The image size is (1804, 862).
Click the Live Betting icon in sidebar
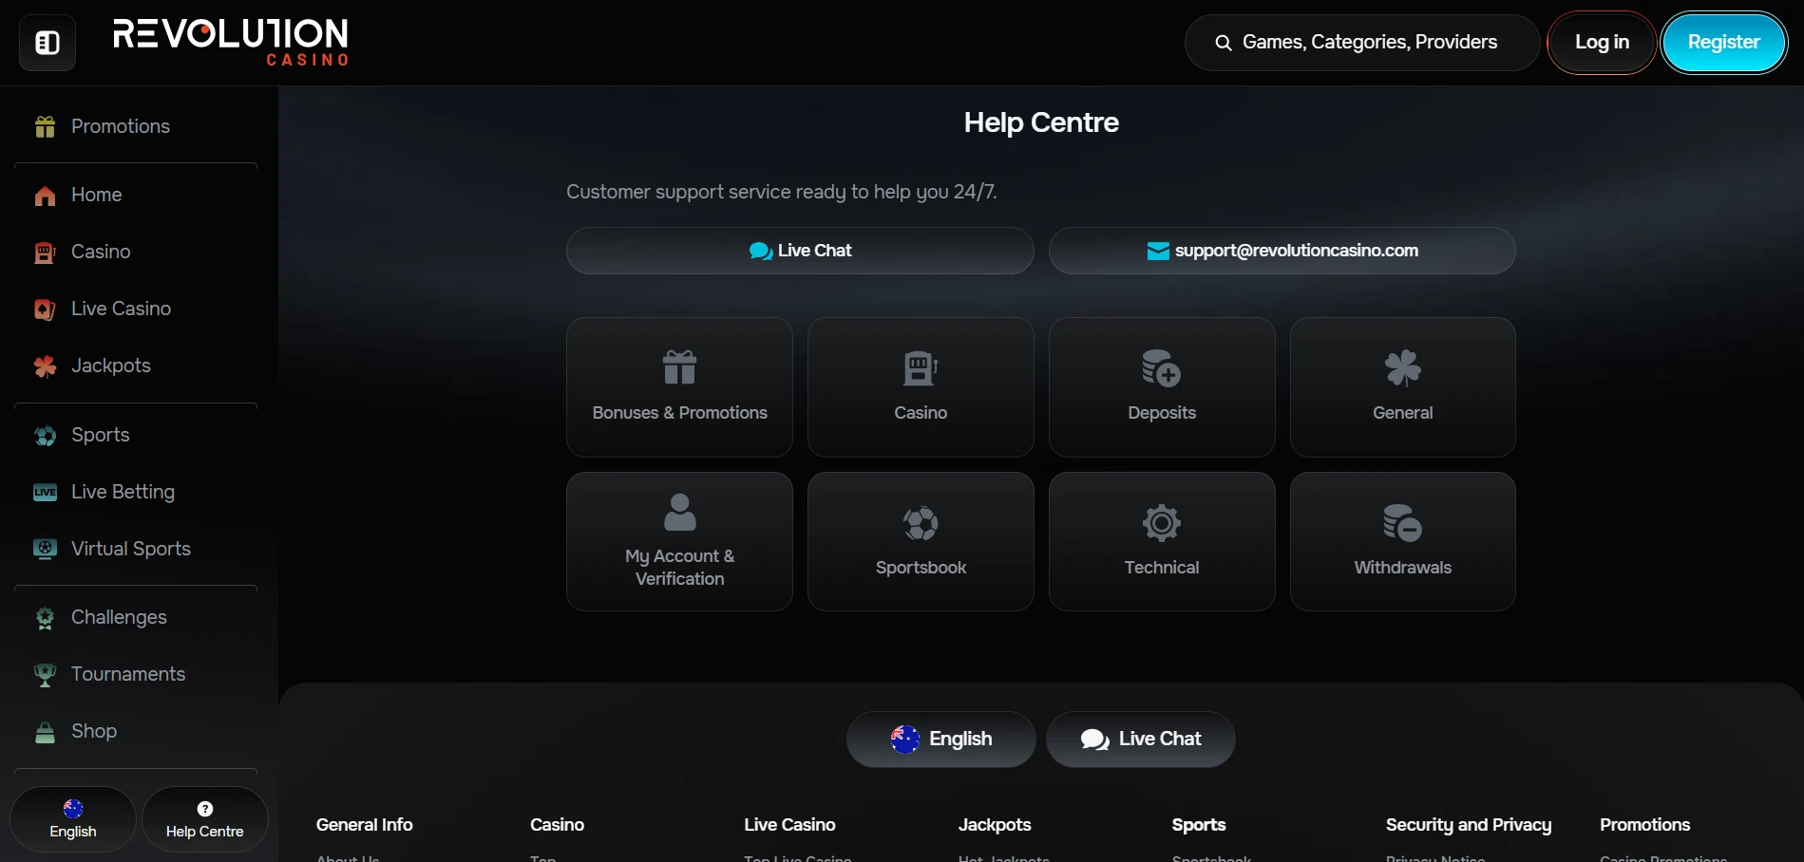coord(45,492)
